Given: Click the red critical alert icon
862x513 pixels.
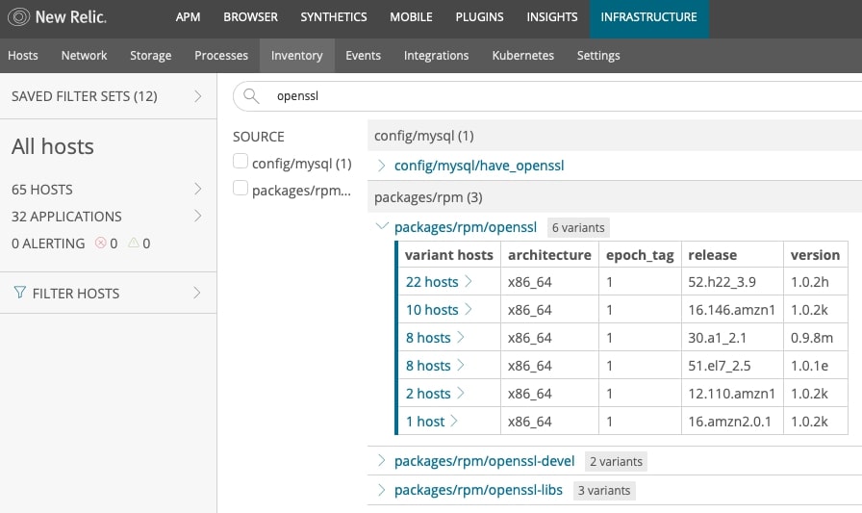Looking at the screenshot, I should click(x=100, y=244).
